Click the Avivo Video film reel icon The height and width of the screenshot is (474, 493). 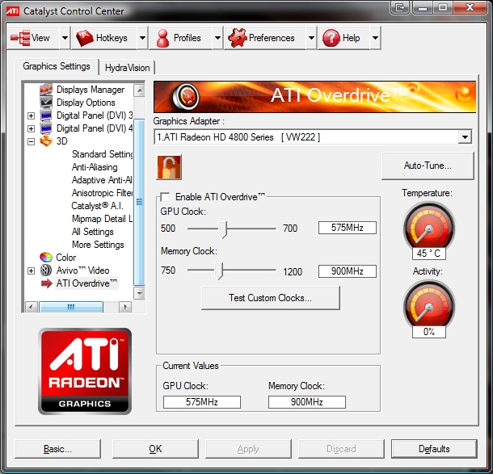[x=46, y=271]
